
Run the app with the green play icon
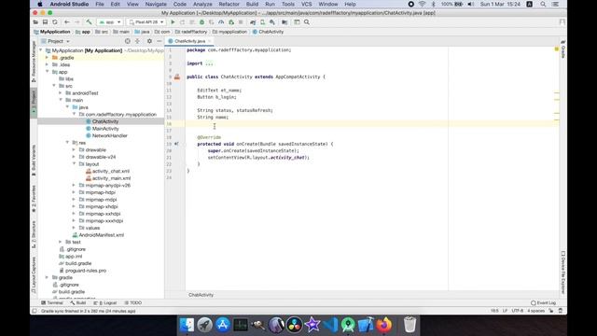point(173,22)
